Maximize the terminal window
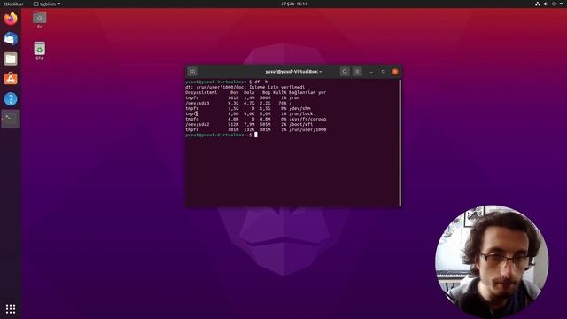Image resolution: width=567 pixels, height=319 pixels. click(x=384, y=72)
